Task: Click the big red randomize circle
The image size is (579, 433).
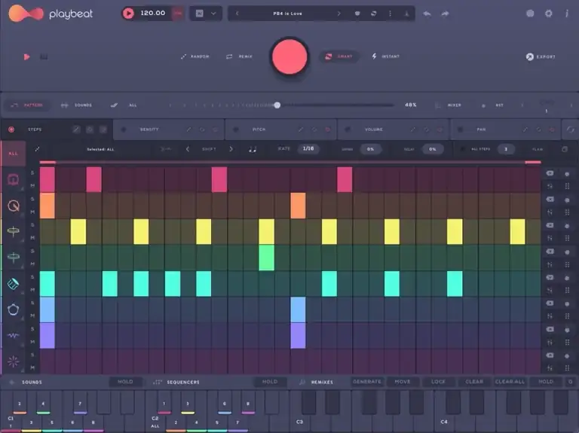Action: pyautogui.click(x=289, y=56)
